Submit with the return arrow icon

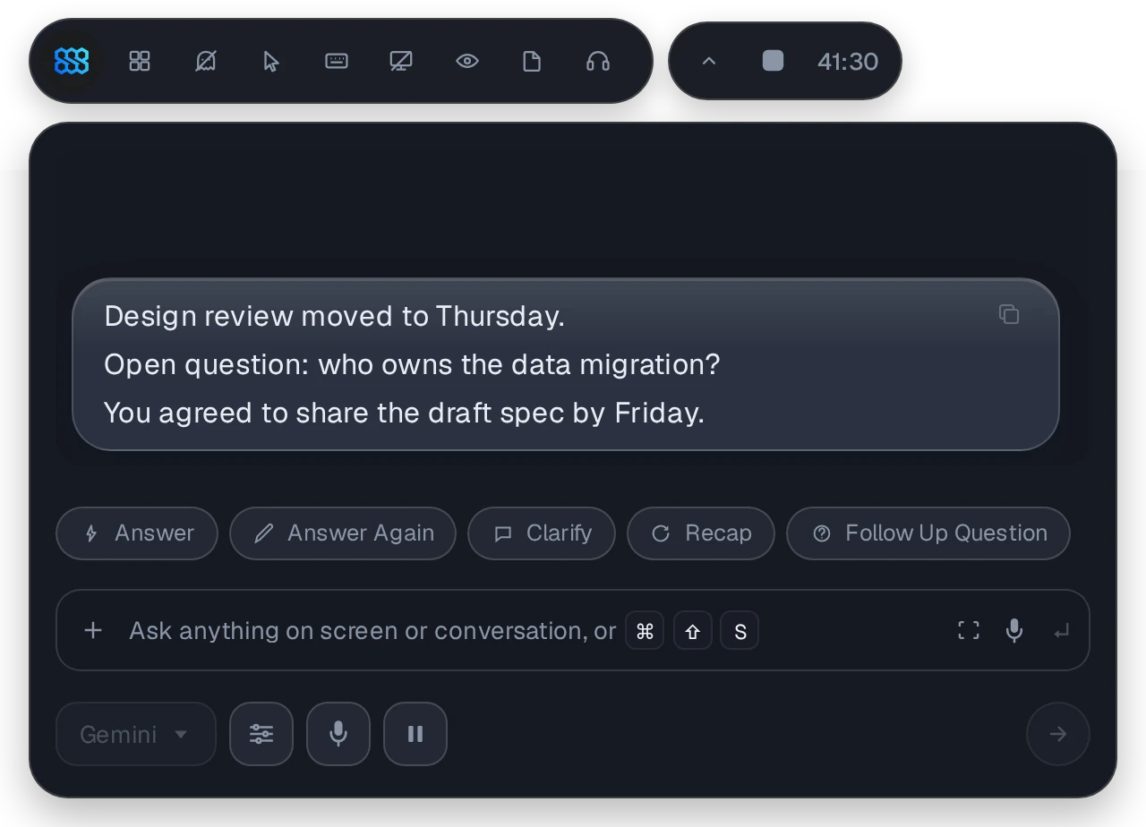coord(1062,632)
